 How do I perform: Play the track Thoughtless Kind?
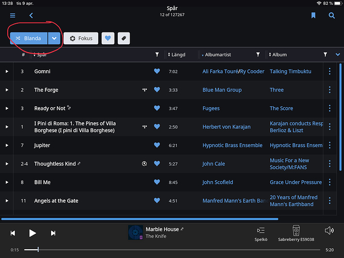7,164
